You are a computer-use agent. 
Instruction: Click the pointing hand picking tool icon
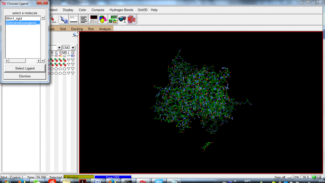pyautogui.click(x=64, y=19)
